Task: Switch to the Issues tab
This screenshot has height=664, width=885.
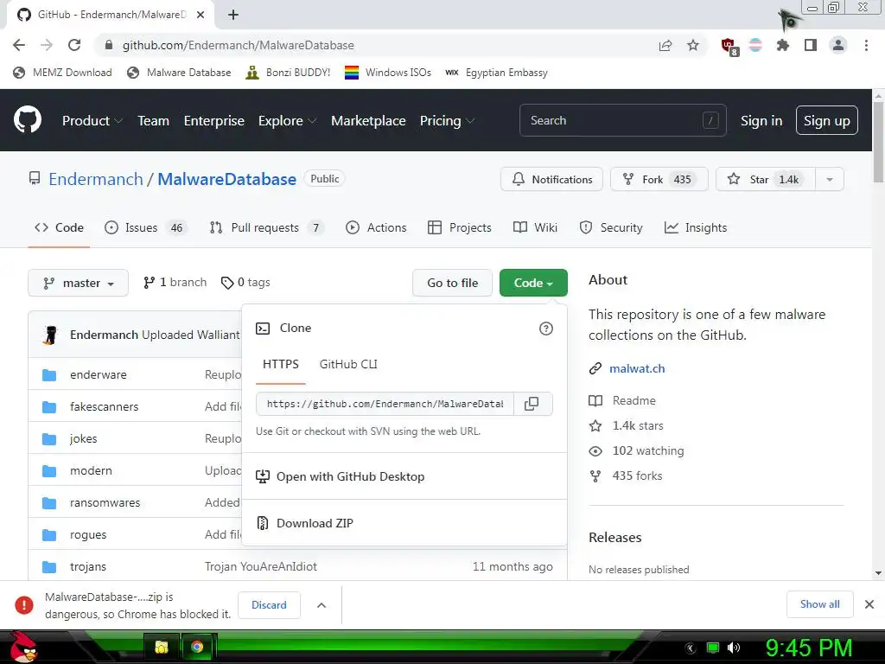Action: (x=145, y=227)
